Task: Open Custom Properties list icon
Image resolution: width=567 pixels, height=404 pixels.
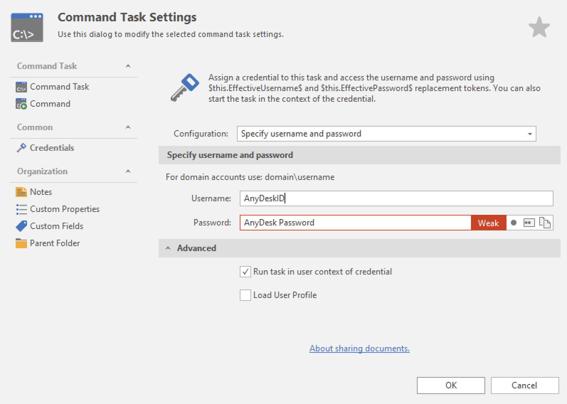Action: click(x=21, y=209)
